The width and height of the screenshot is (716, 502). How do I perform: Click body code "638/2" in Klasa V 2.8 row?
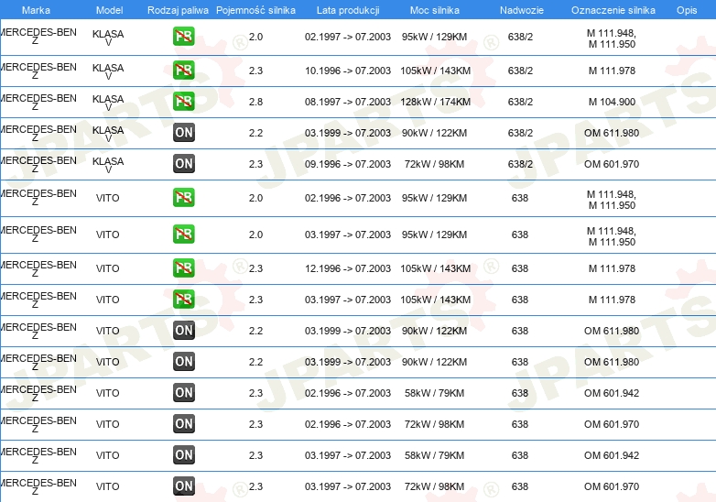coord(520,102)
